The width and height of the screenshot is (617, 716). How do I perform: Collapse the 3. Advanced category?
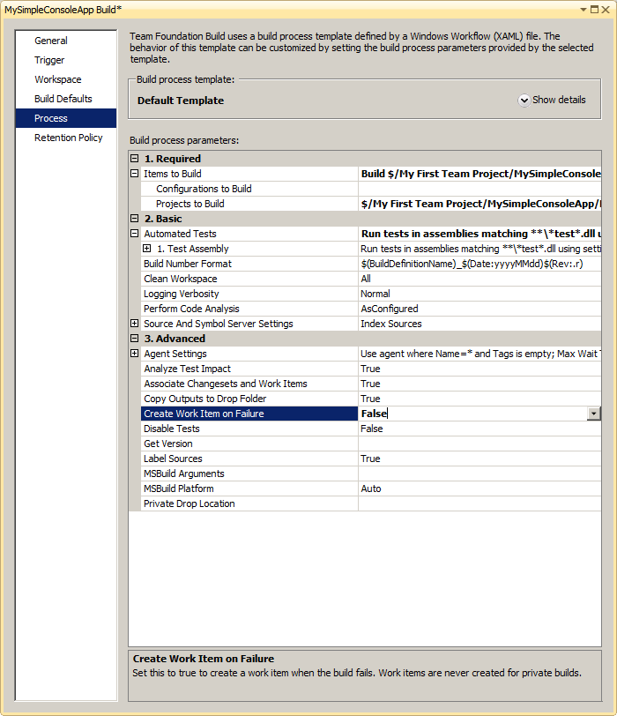tap(134, 339)
